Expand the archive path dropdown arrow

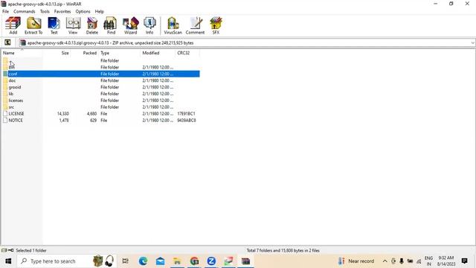[473, 43]
